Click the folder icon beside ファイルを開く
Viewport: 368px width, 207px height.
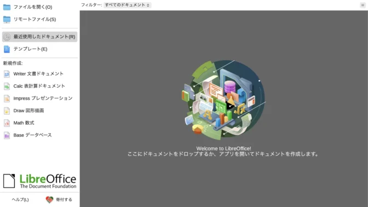click(7, 7)
